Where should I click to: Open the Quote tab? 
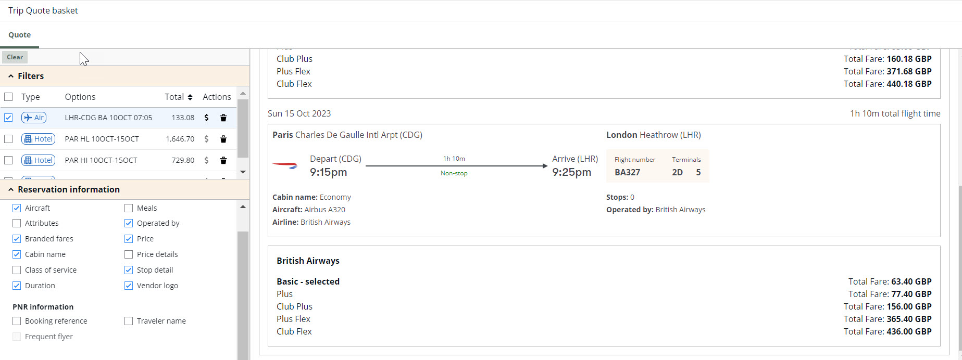20,35
